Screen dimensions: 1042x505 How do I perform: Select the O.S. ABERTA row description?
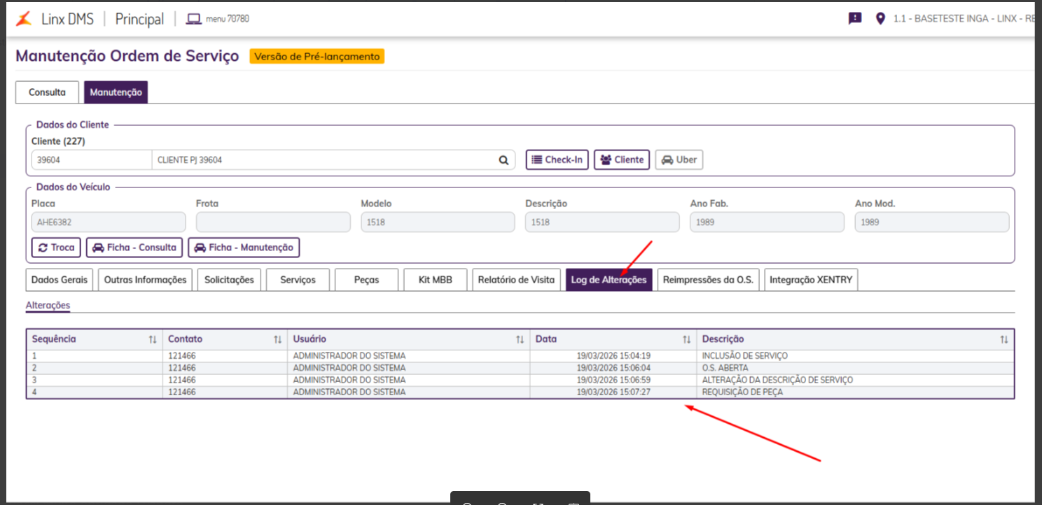click(x=725, y=368)
